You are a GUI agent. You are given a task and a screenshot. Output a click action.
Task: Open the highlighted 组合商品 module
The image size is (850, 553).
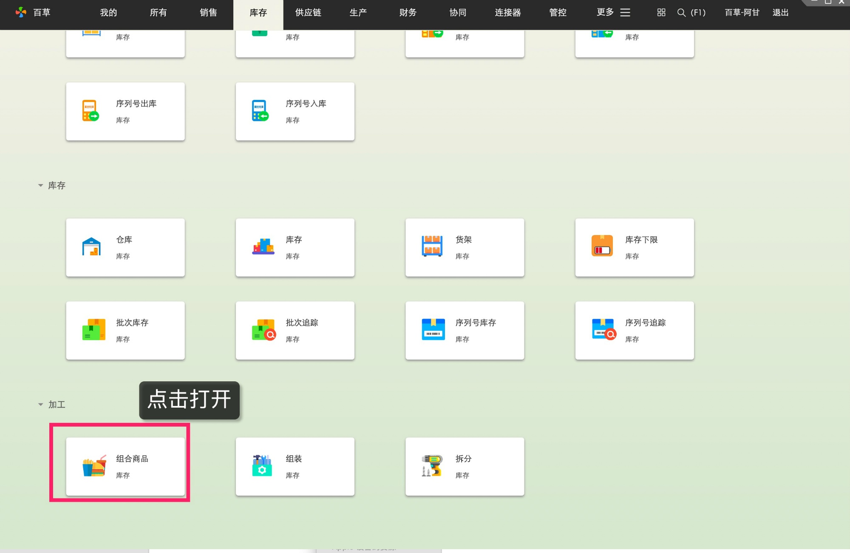tap(125, 466)
